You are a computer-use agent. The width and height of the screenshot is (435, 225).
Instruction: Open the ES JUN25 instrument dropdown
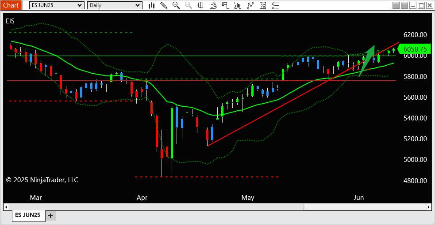pyautogui.click(x=57, y=5)
